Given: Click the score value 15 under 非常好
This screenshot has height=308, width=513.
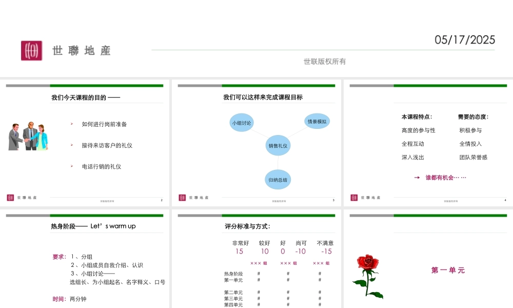Looking at the screenshot, I should coord(239,252).
